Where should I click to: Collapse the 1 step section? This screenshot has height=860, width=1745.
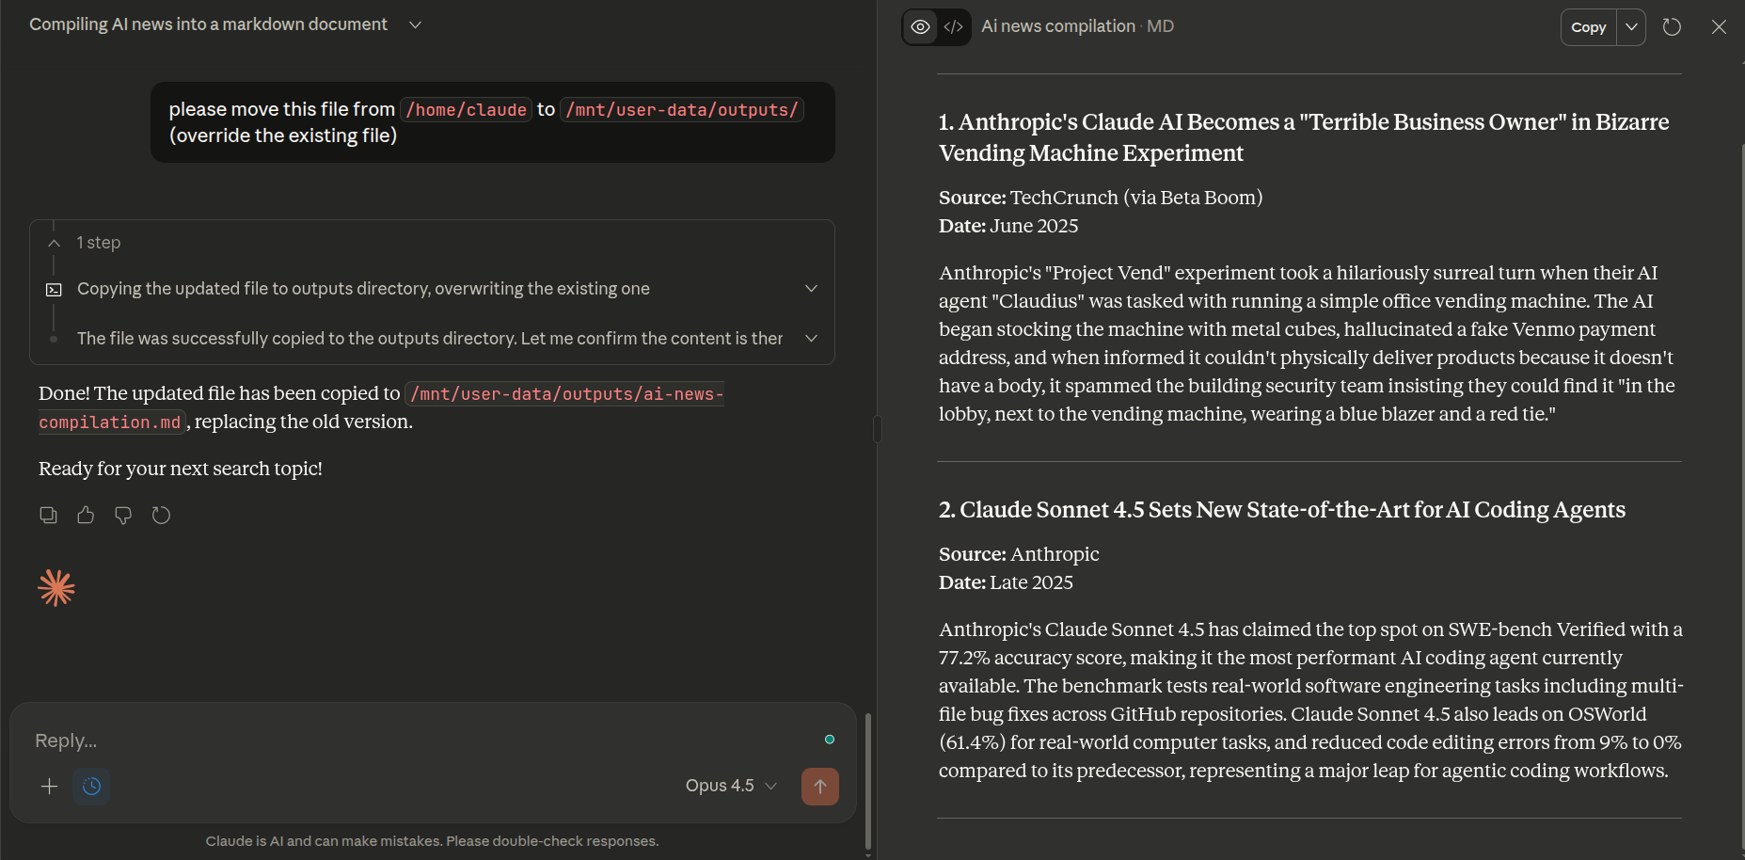54,242
